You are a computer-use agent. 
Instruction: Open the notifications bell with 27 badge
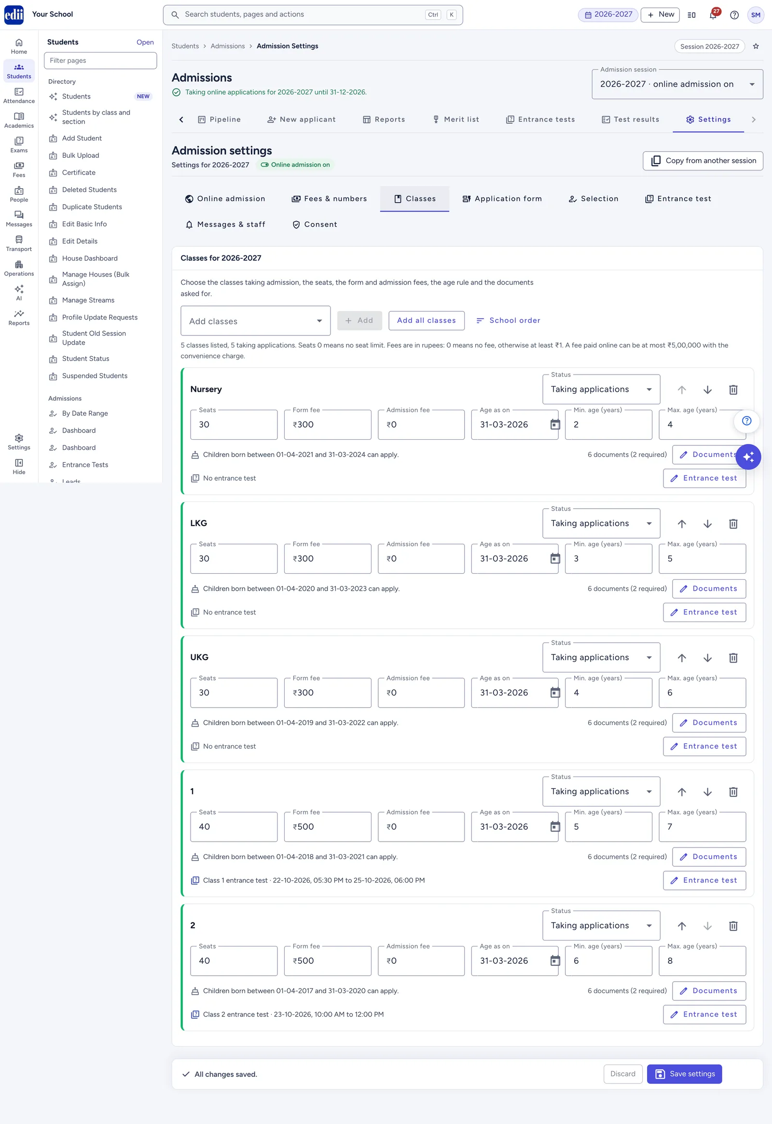pyautogui.click(x=713, y=14)
